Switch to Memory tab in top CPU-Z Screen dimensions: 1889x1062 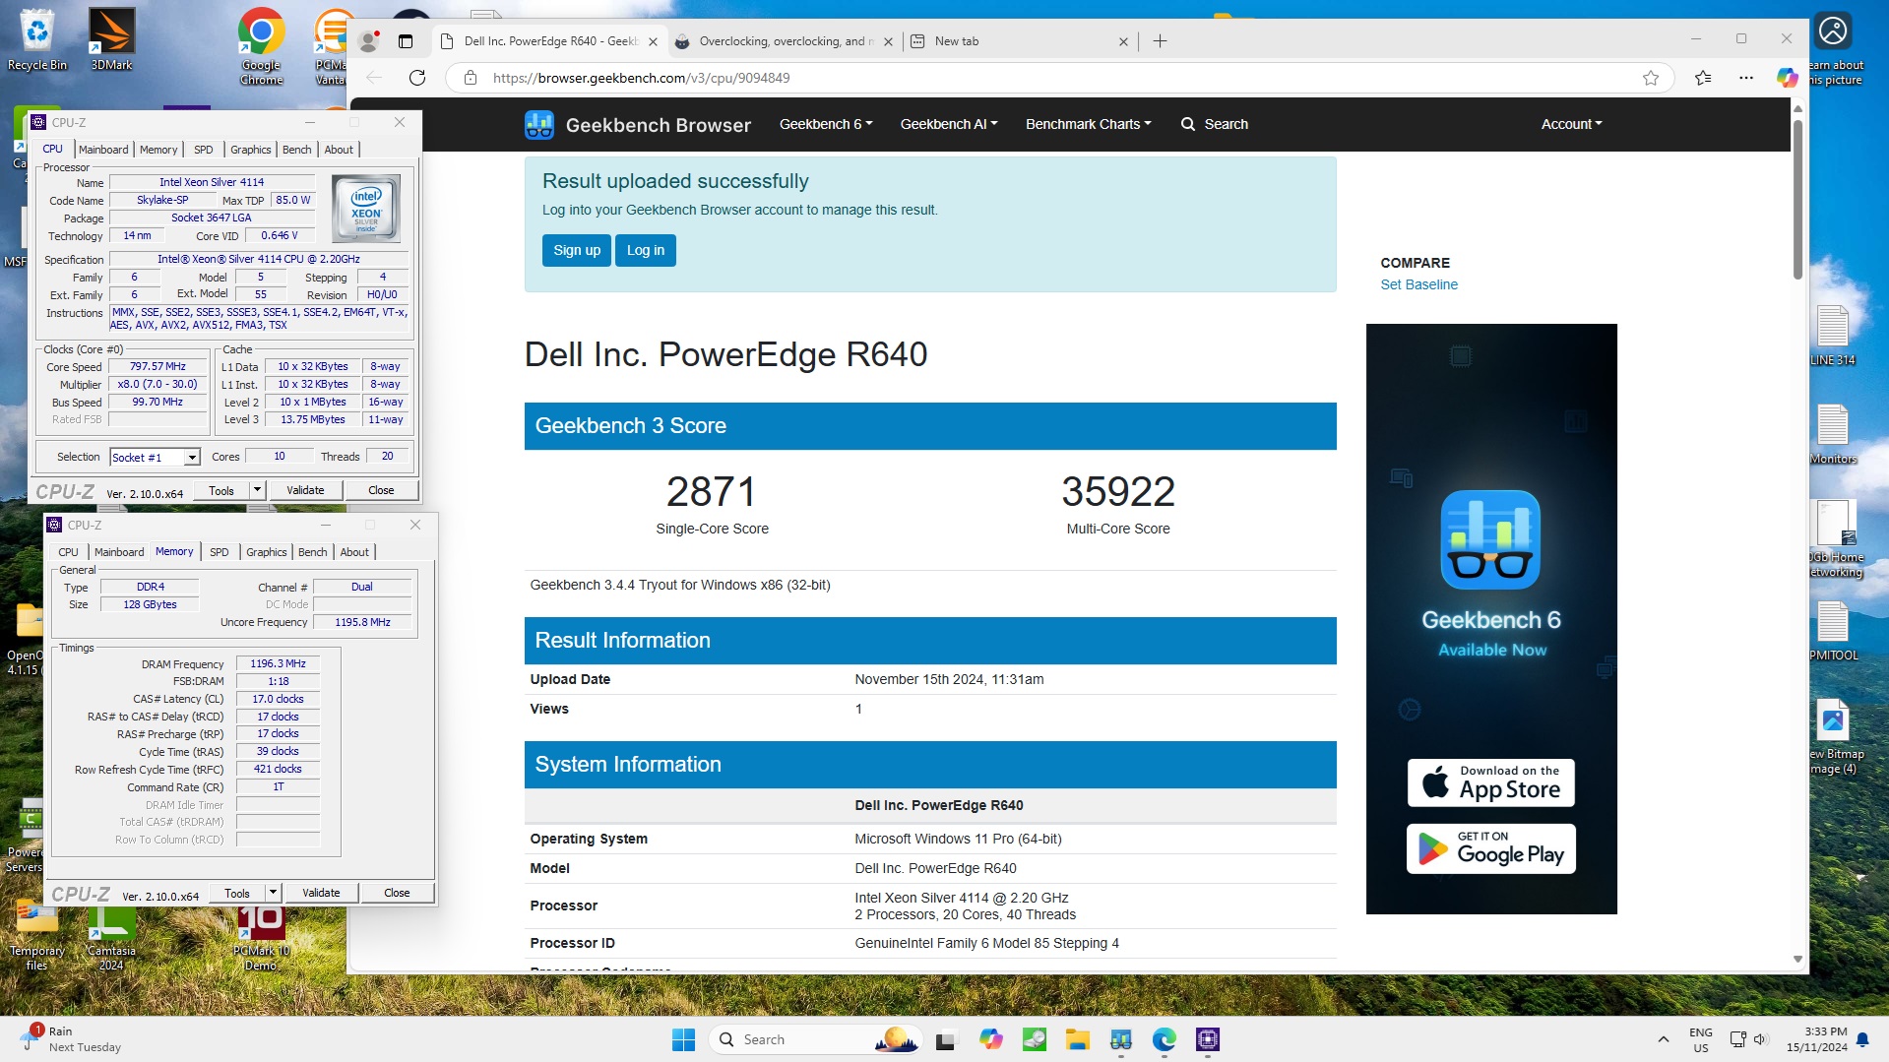(158, 150)
